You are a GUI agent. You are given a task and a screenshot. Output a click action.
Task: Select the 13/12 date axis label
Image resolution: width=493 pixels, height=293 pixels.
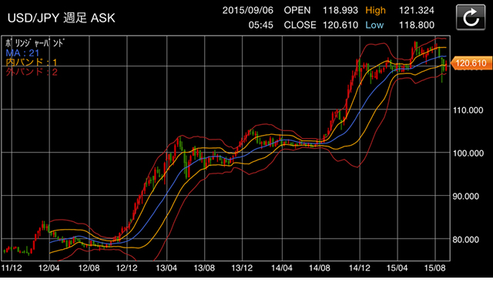pyautogui.click(x=242, y=268)
